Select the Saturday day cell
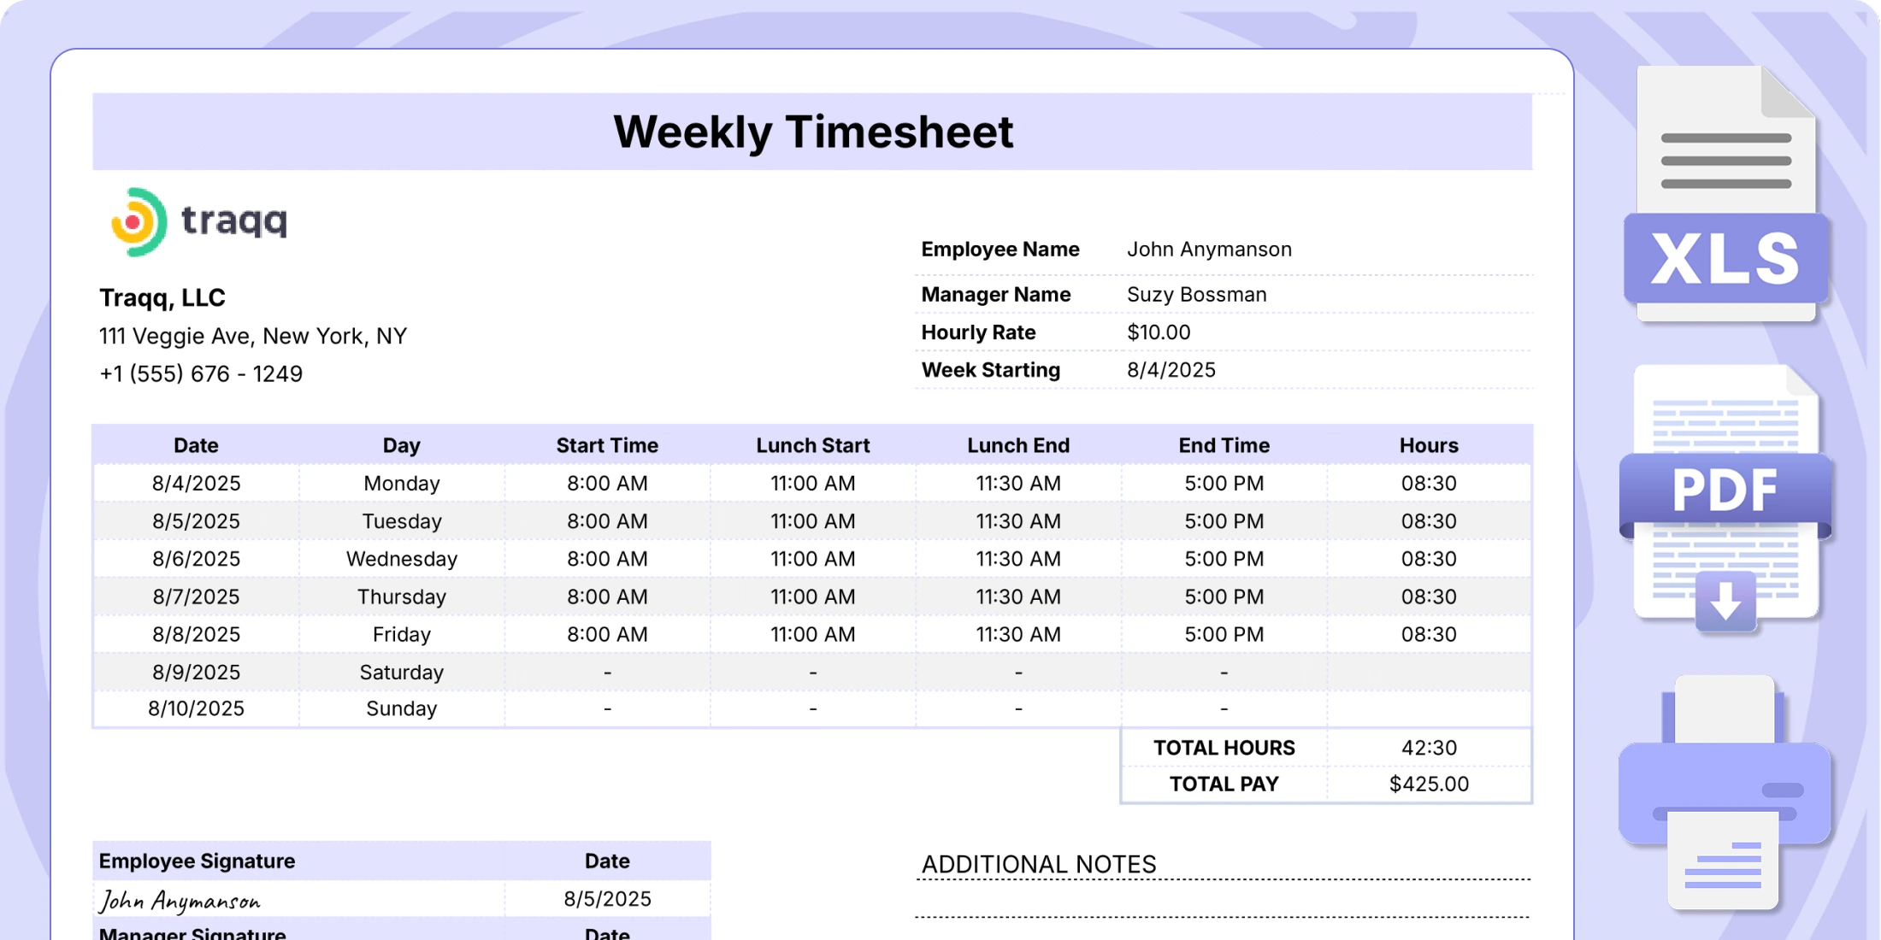 click(402, 672)
